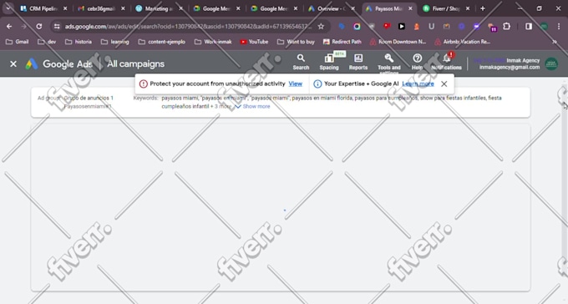
Task: Click Learn more about Google AI
Action: [418, 84]
